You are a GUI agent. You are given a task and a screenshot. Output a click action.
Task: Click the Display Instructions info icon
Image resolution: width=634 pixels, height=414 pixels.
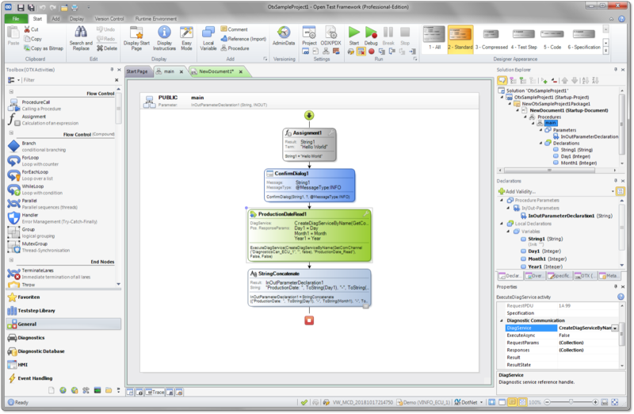pyautogui.click(x=164, y=33)
